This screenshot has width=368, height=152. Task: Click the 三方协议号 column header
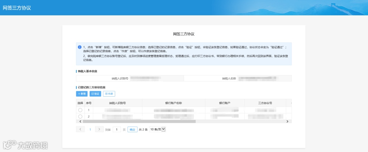point(265,103)
